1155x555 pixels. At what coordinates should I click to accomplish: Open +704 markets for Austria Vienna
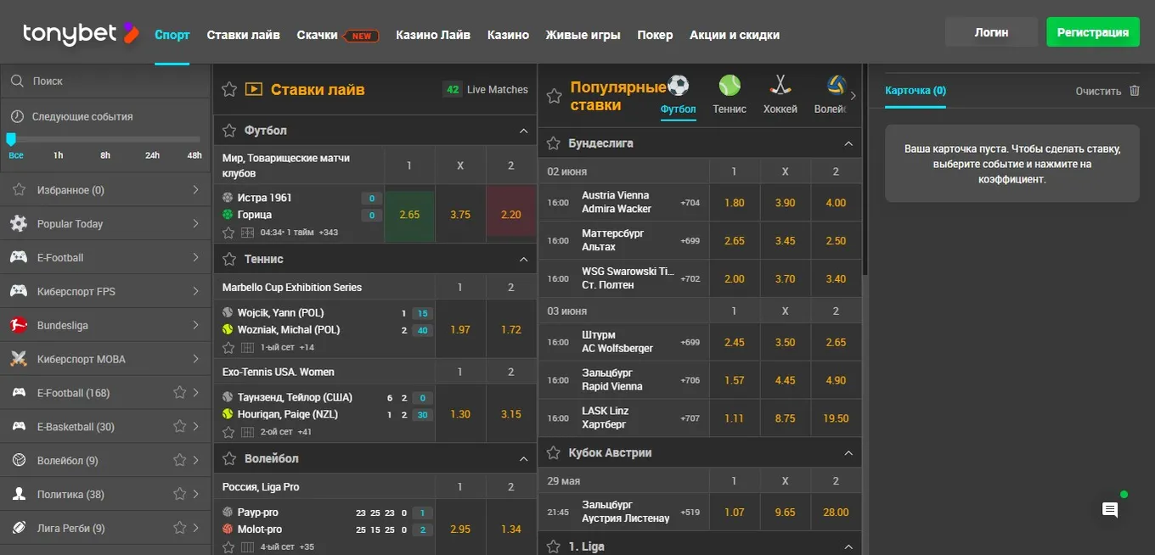point(690,203)
